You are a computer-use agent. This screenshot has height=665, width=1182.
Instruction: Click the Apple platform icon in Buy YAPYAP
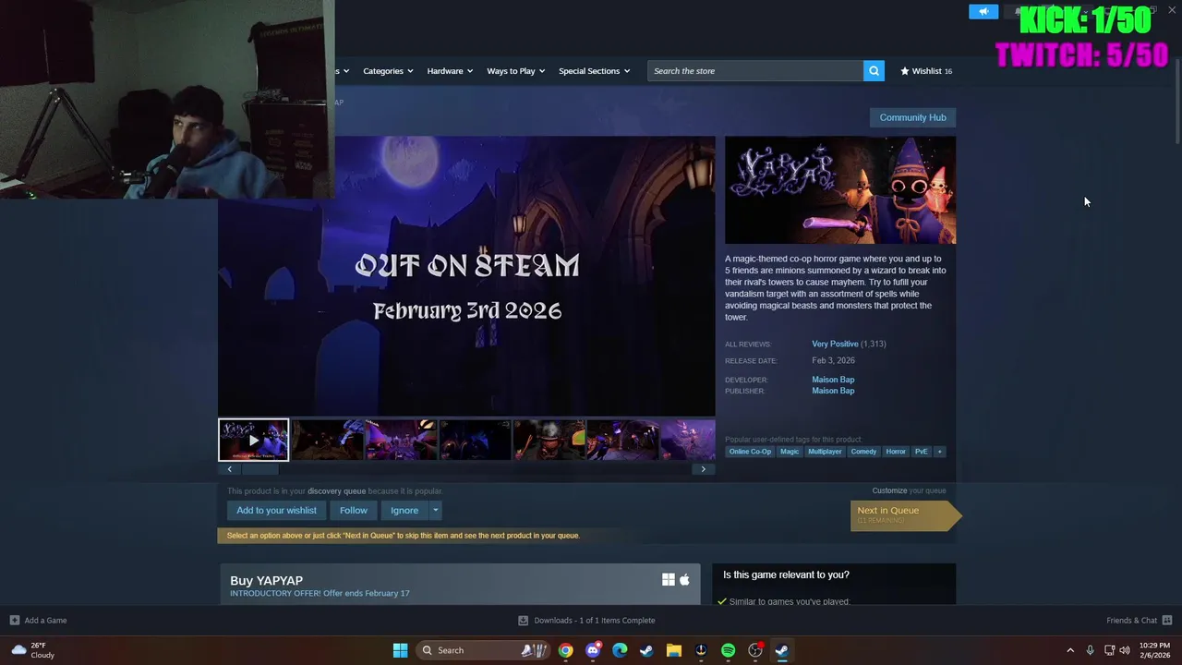coord(684,580)
